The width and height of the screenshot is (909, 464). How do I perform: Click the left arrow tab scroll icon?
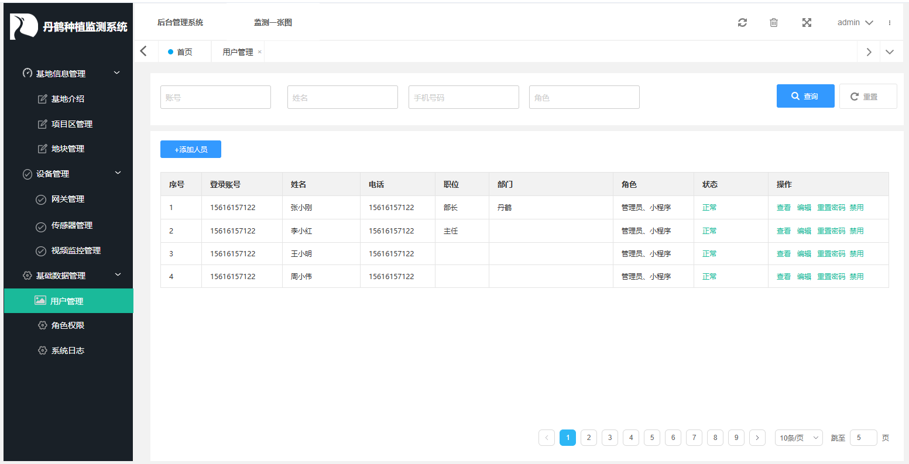point(144,51)
